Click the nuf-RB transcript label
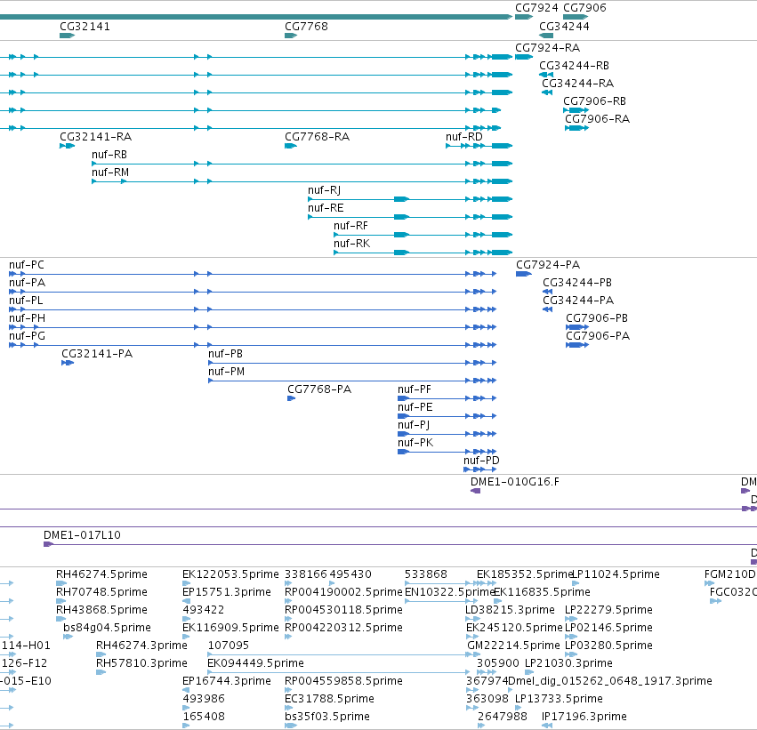 109,155
